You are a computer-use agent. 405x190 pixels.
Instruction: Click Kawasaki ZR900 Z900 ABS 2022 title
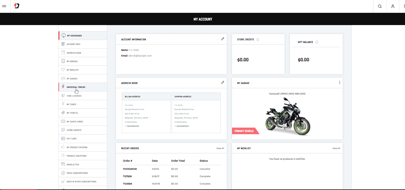(x=287, y=94)
